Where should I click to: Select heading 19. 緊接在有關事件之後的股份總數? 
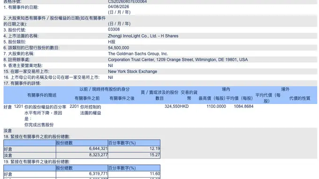(x=37, y=162)
